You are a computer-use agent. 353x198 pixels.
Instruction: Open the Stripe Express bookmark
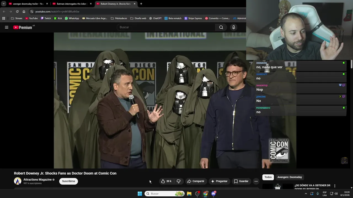[193, 18]
